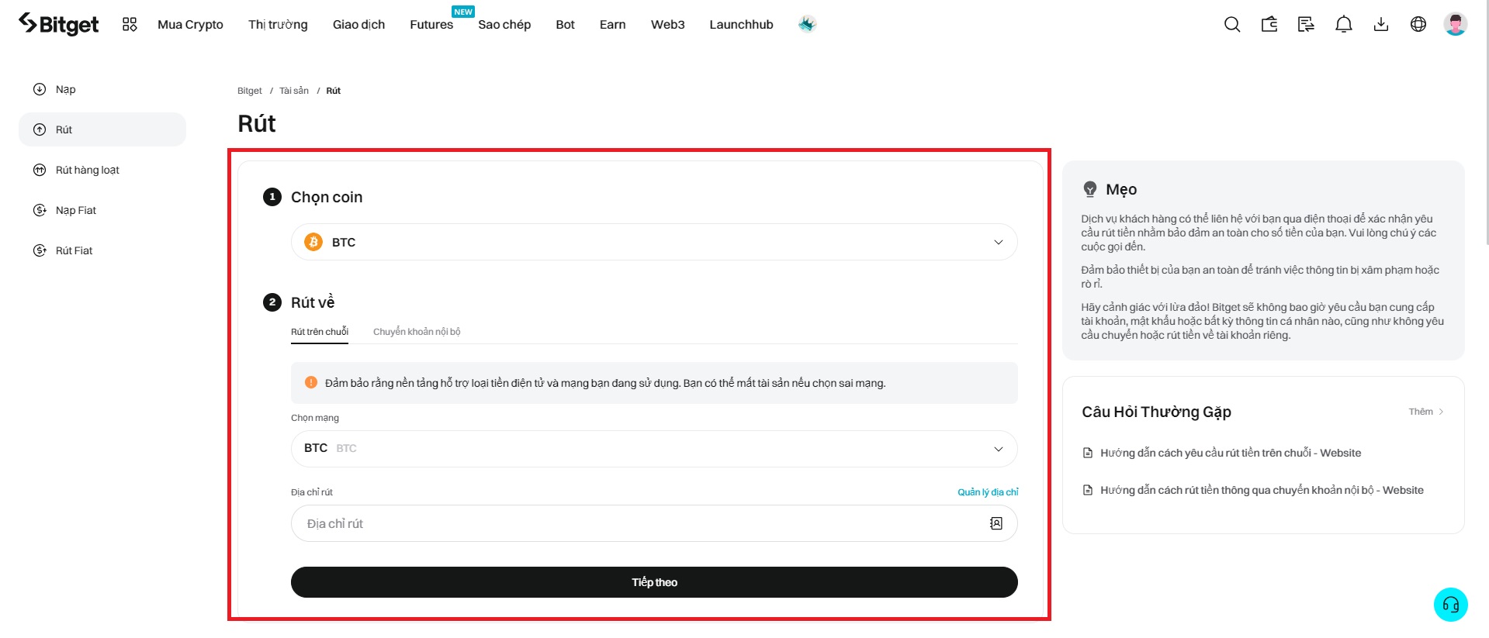Click the document icon beside the on-chain withdrawal guide

coord(1088,453)
